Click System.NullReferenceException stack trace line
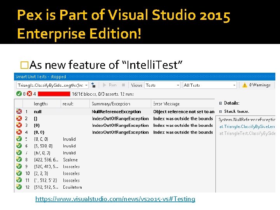The width and height of the screenshot is (280, 210). coord(247,120)
